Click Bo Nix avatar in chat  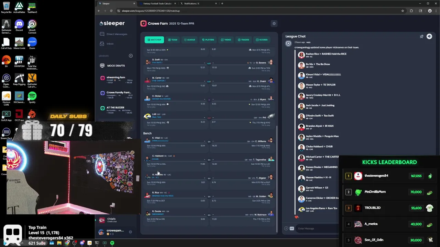click(301, 65)
